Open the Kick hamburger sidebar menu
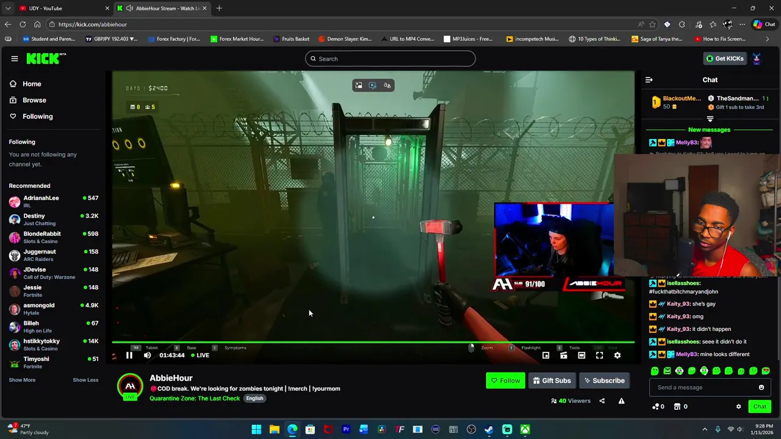 [x=14, y=59]
